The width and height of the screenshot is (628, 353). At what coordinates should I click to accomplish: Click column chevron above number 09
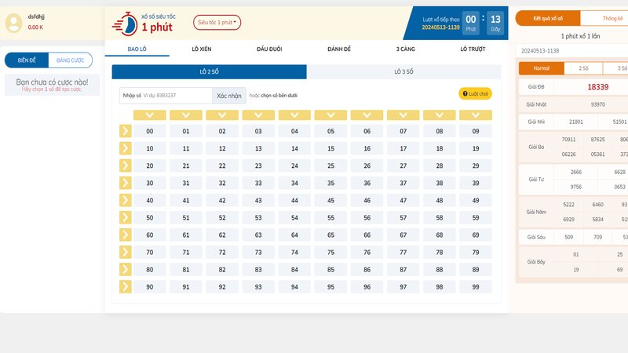coord(475,115)
